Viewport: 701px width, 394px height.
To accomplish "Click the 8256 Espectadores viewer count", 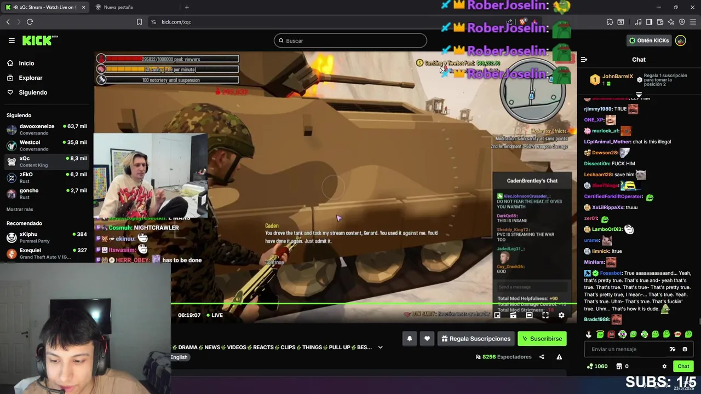I will click(503, 357).
